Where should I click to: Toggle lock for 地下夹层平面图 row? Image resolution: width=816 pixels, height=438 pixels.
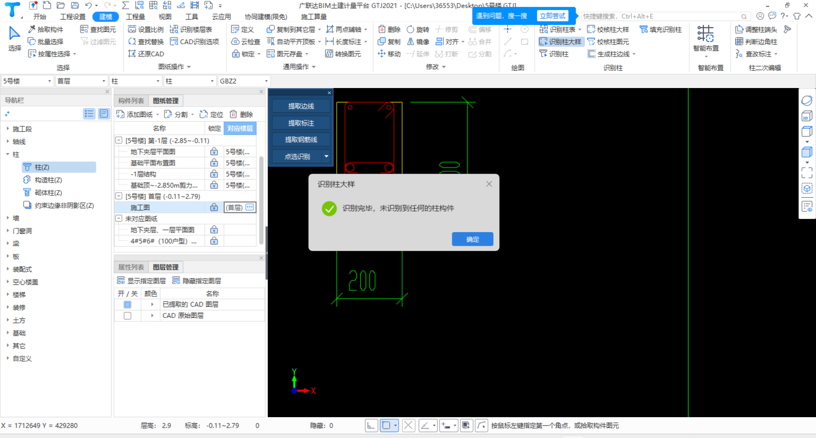[x=214, y=152]
